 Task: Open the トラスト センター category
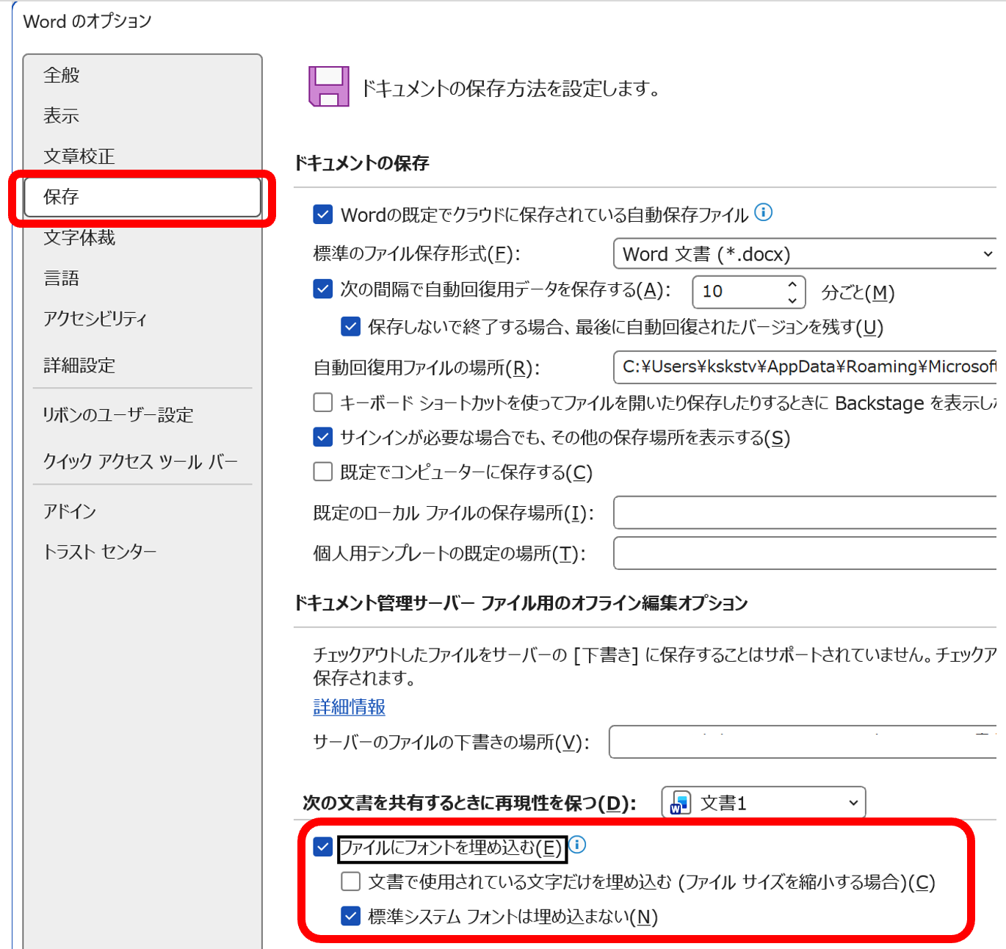(x=100, y=552)
